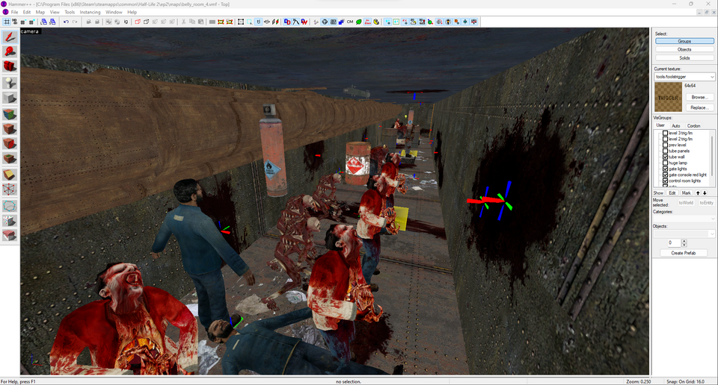Click the visgroup Show button
Viewport: 718px width, 385px height.
click(658, 192)
